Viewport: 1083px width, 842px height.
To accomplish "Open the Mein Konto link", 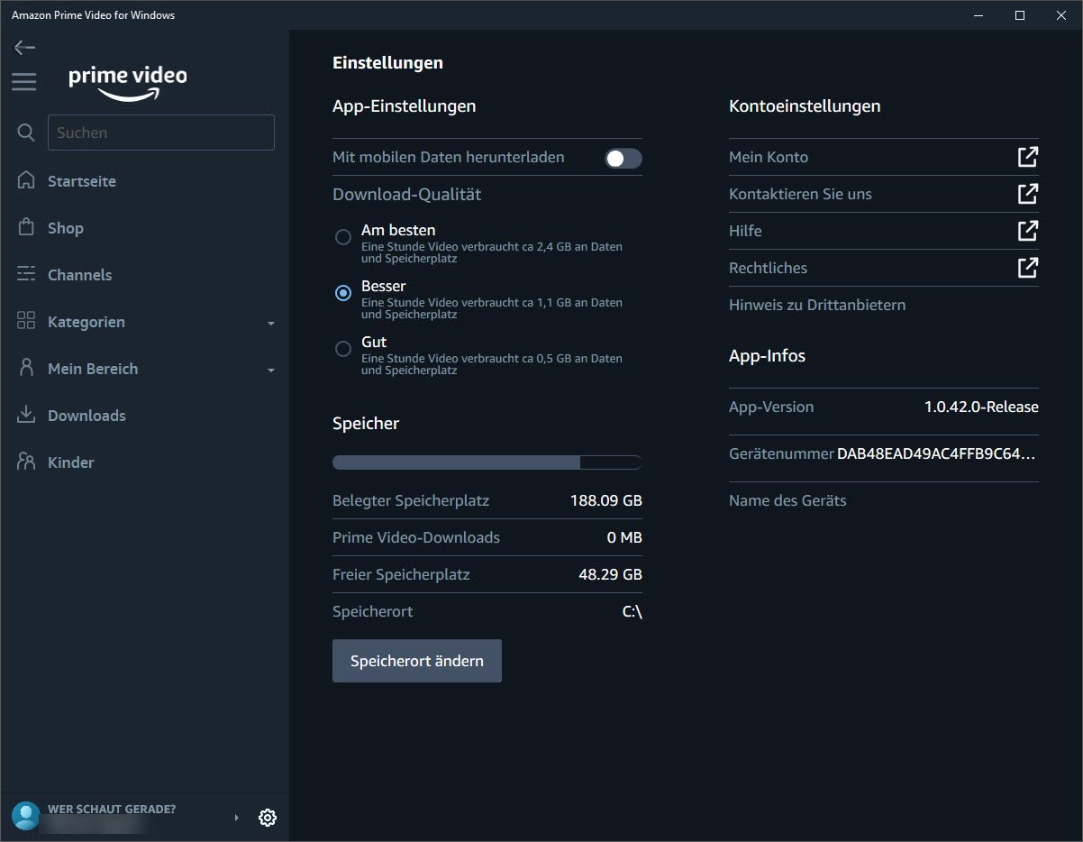I will pyautogui.click(x=769, y=157).
